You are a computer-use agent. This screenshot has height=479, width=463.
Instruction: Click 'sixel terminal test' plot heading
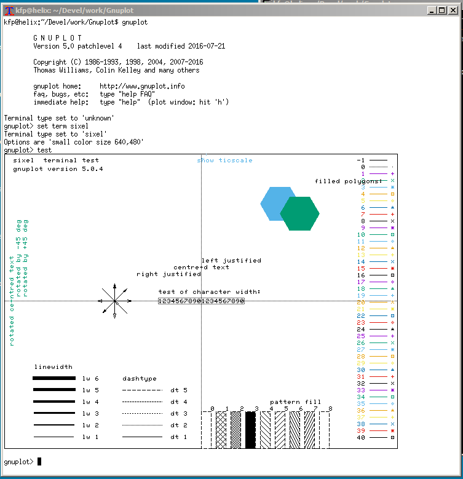click(56, 160)
